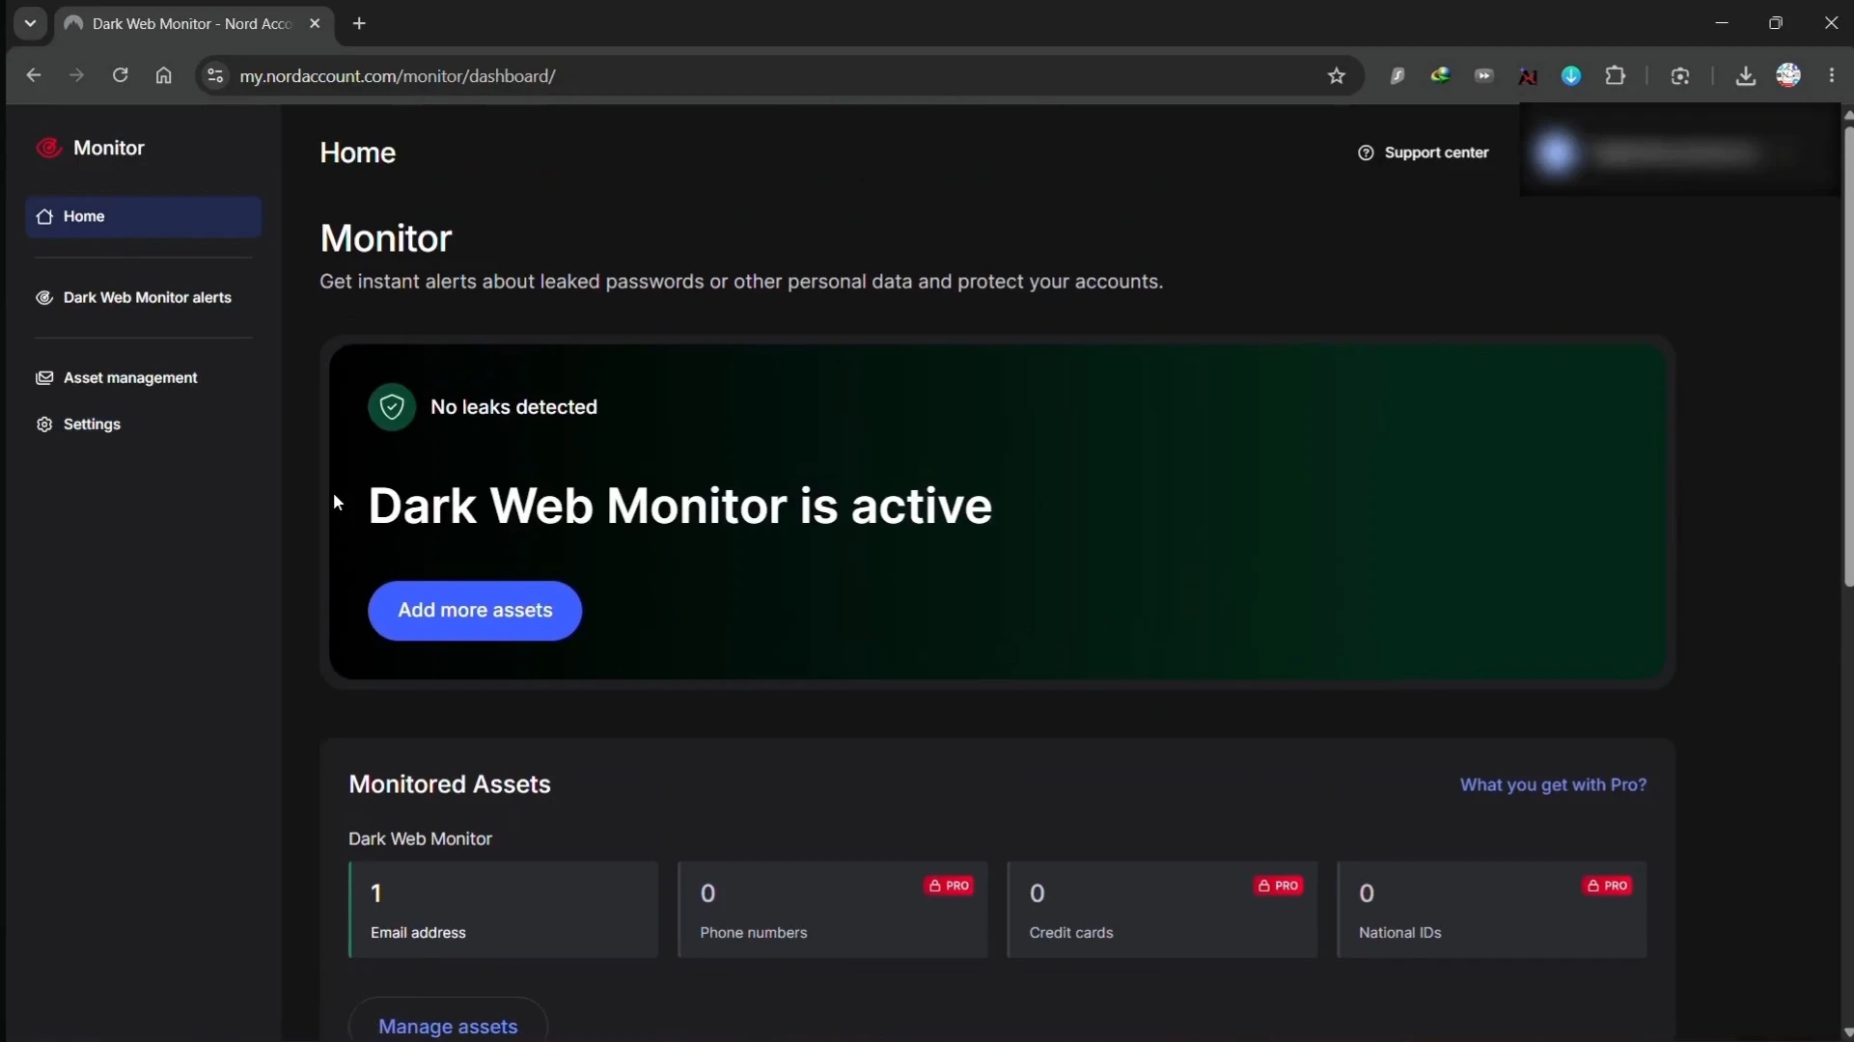Open the Support center link

point(1424,152)
